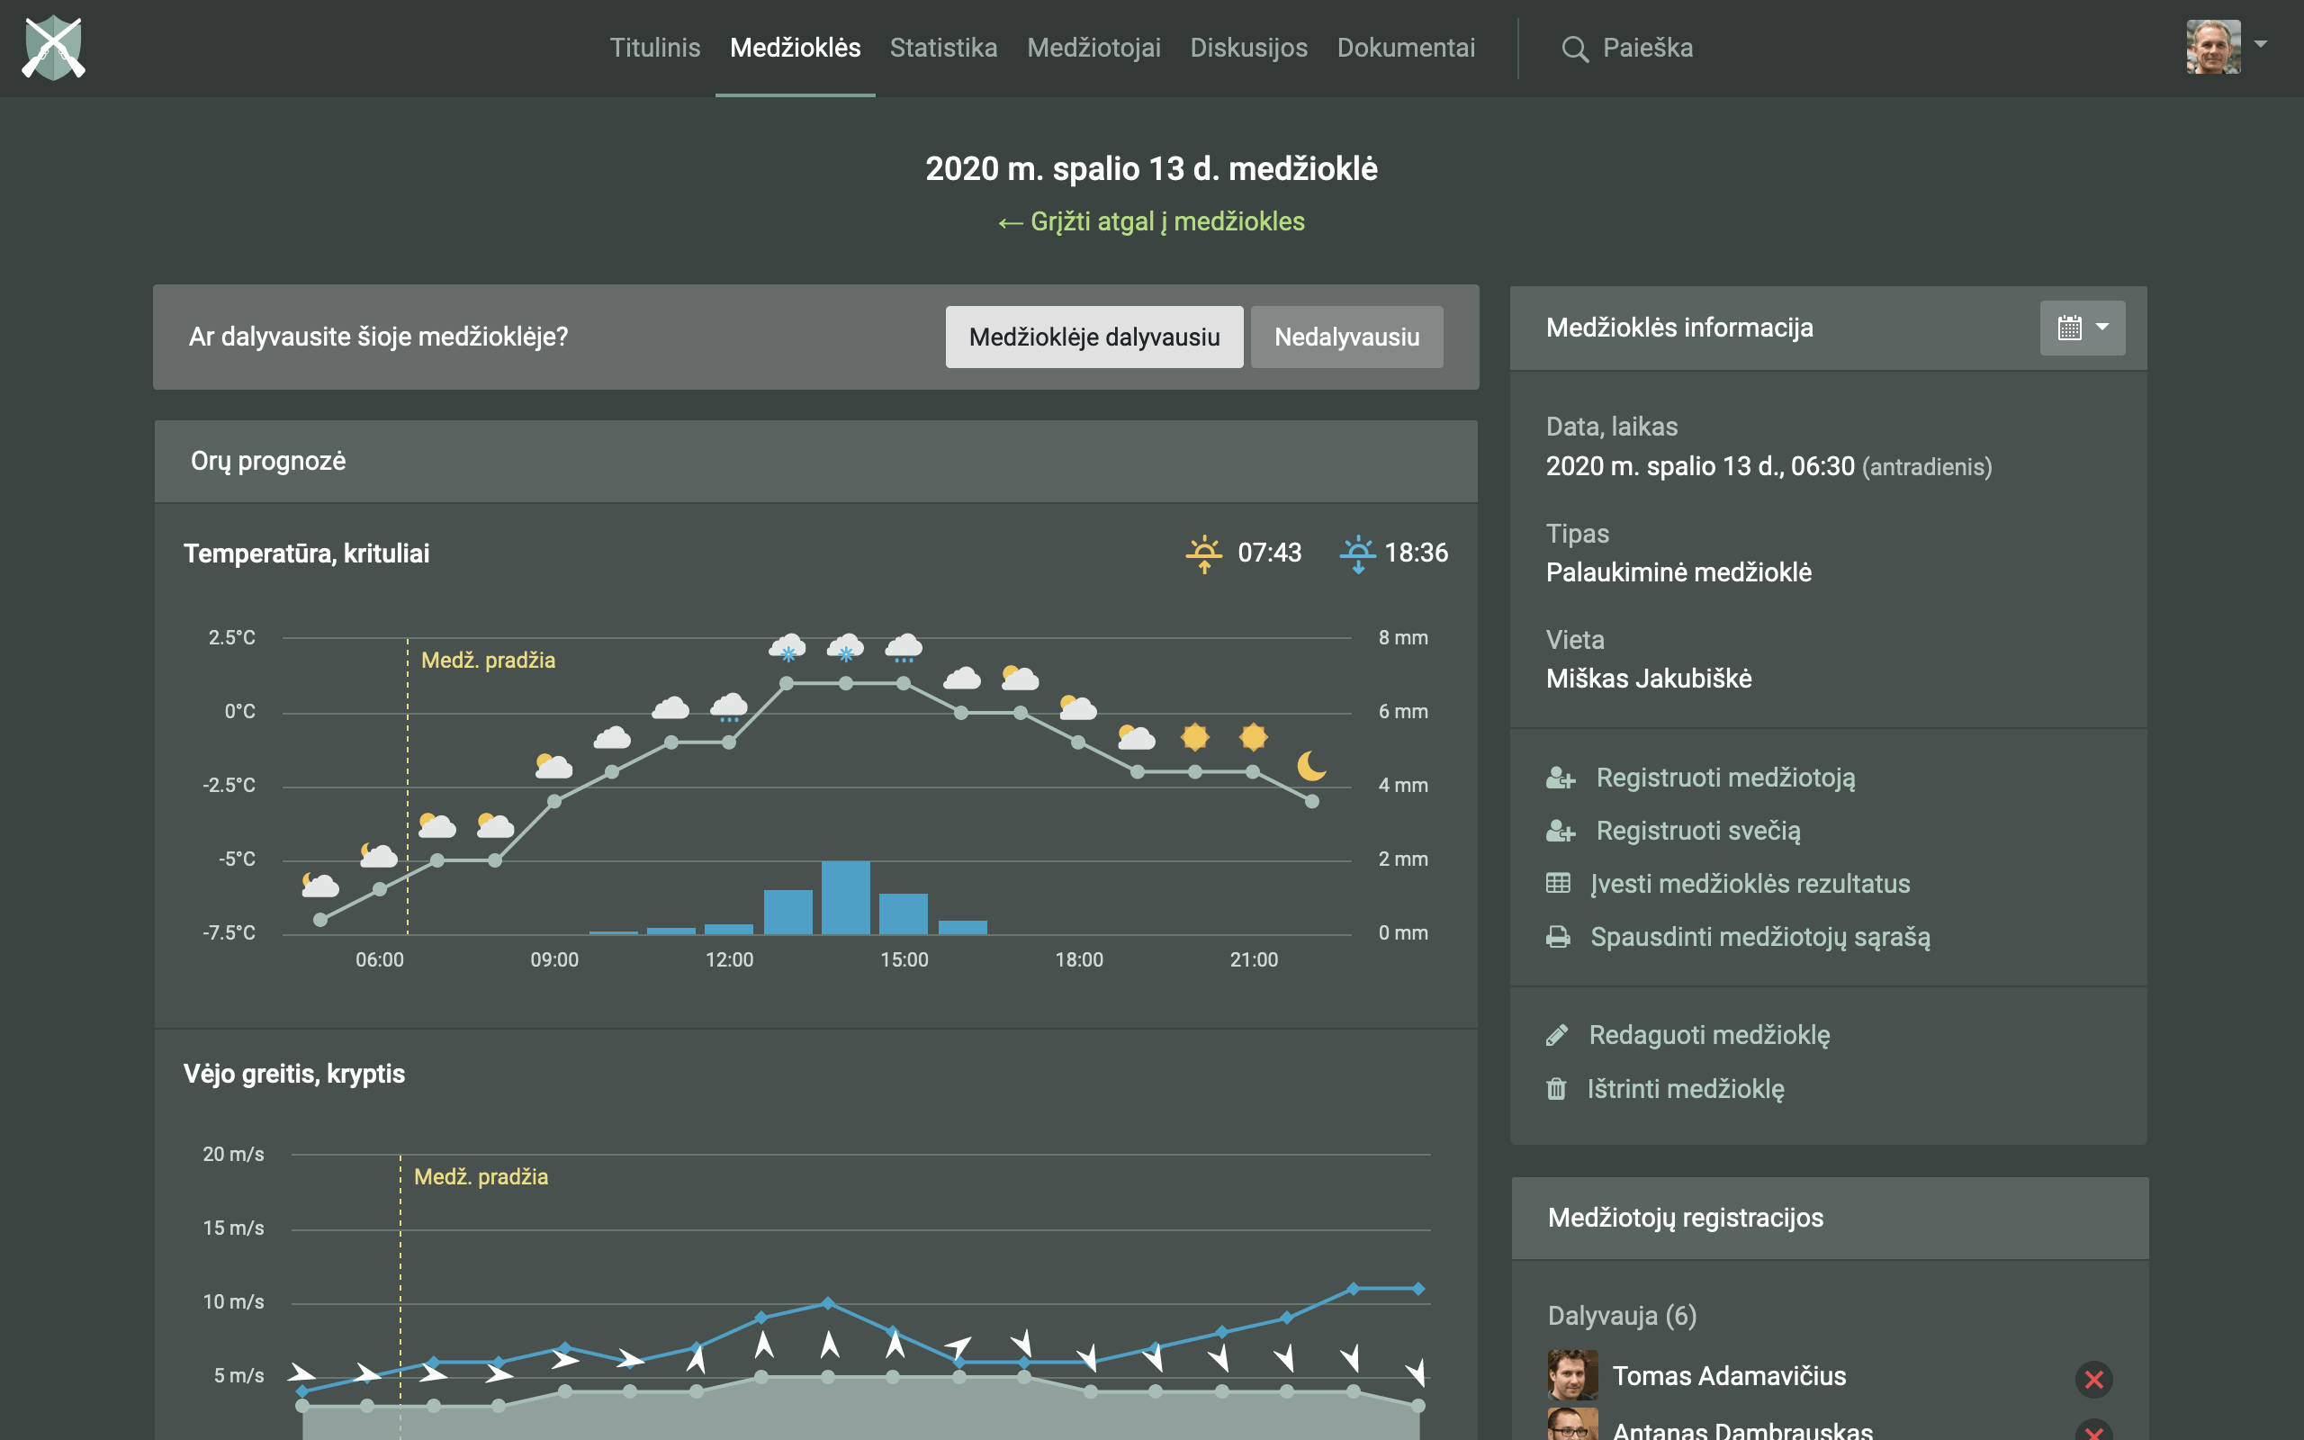This screenshot has width=2304, height=1440.
Task: Click Registruoti svečią link
Action: coord(1697,831)
